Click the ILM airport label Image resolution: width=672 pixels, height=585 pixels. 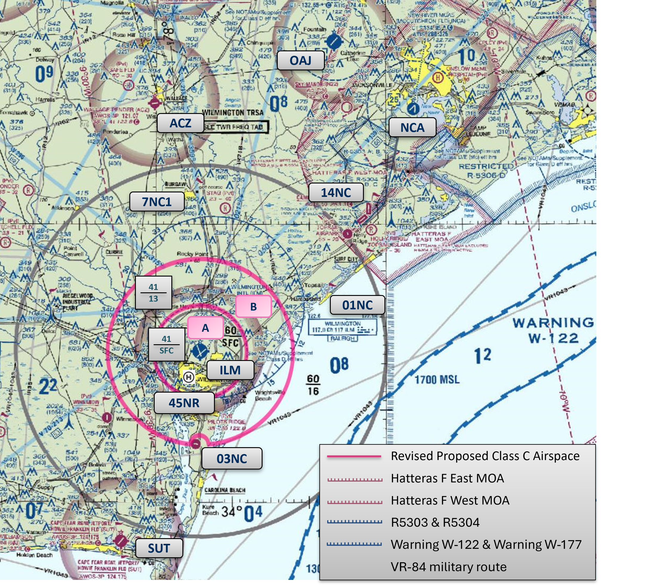coord(230,370)
